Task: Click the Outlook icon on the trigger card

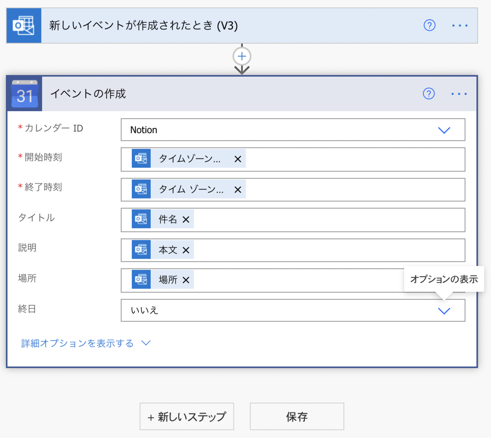Action: (x=23, y=25)
